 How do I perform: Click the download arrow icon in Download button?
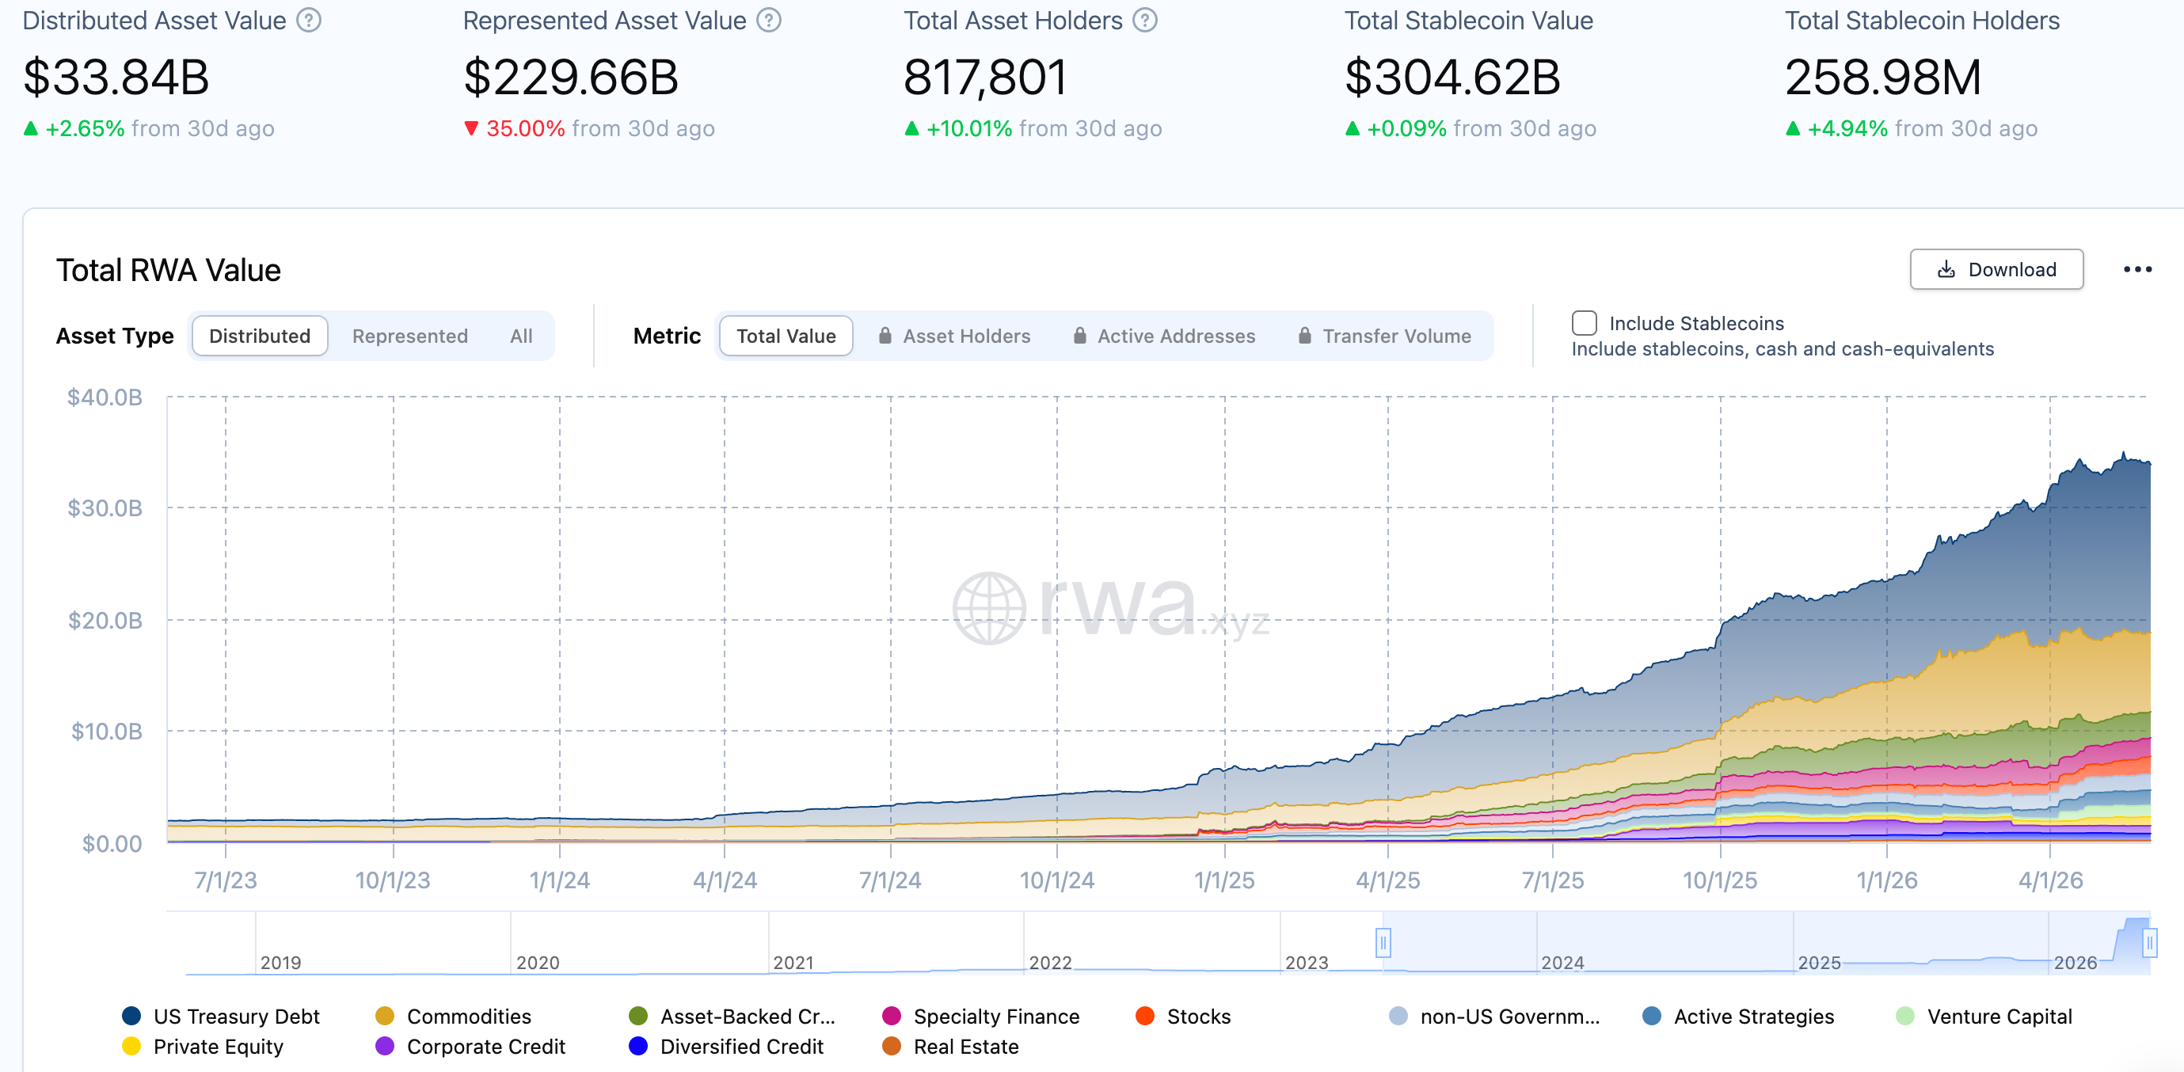1946,269
